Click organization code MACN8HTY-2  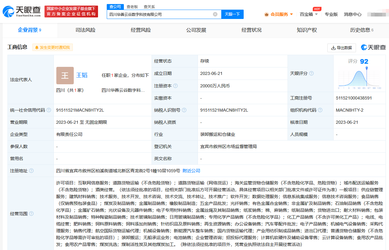[349, 110]
